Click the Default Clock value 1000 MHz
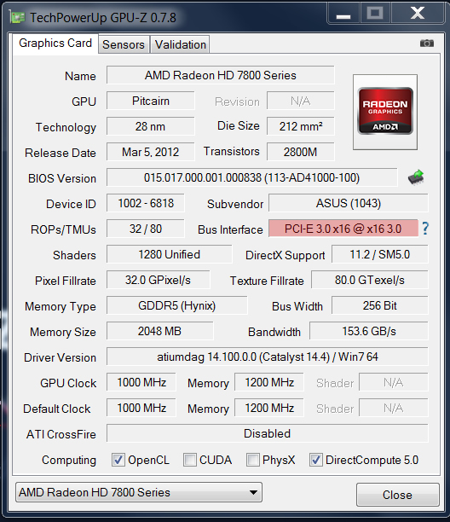This screenshot has width=450, height=522. click(141, 408)
